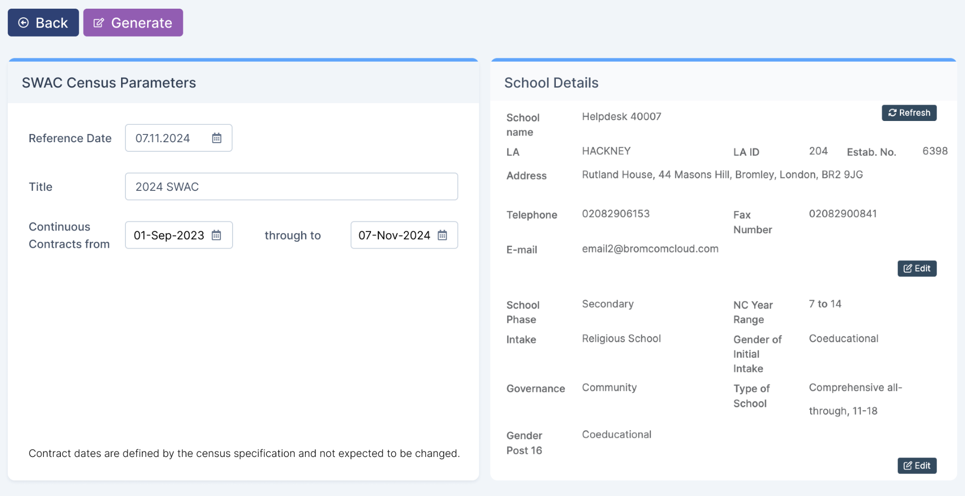Click the contract dates note text

pos(244,454)
